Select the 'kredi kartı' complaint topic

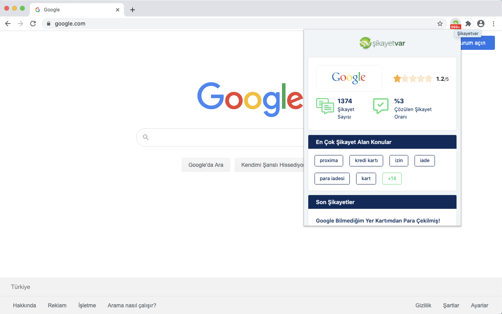point(366,161)
